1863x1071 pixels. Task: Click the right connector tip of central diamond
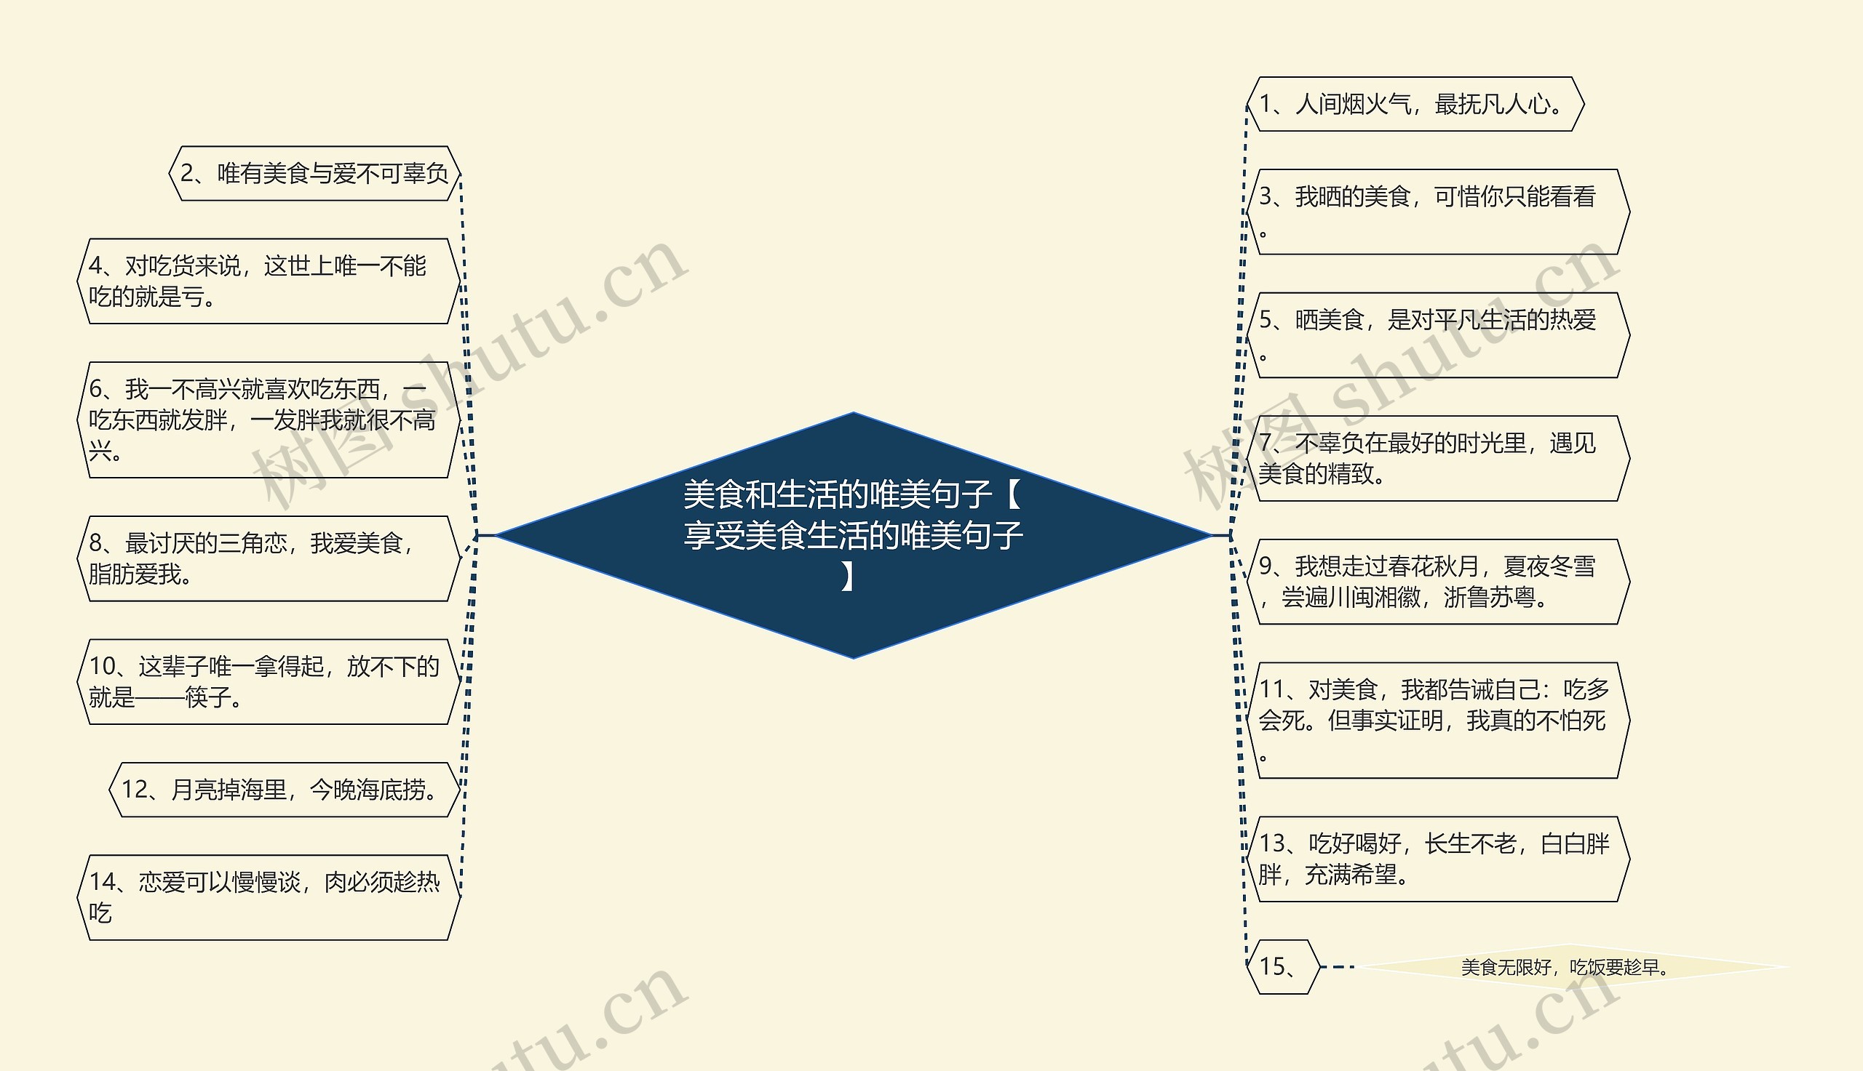[x=1220, y=535]
